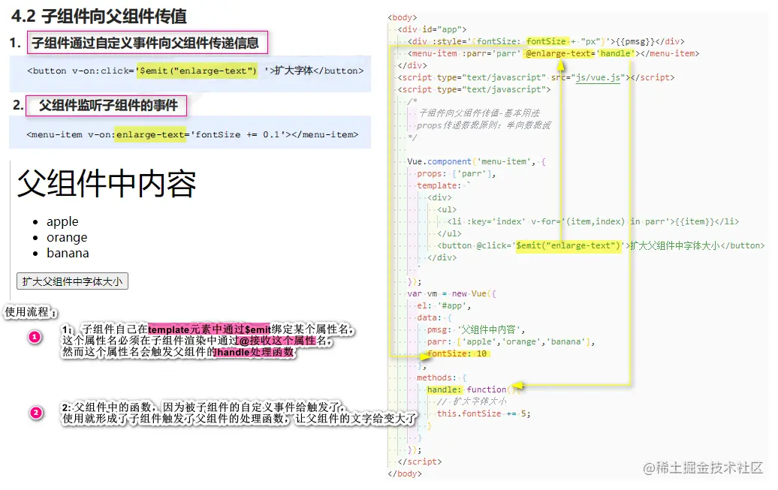Viewport: 778px width, 490px height.
Task: Select the orange list item
Action: tap(67, 237)
